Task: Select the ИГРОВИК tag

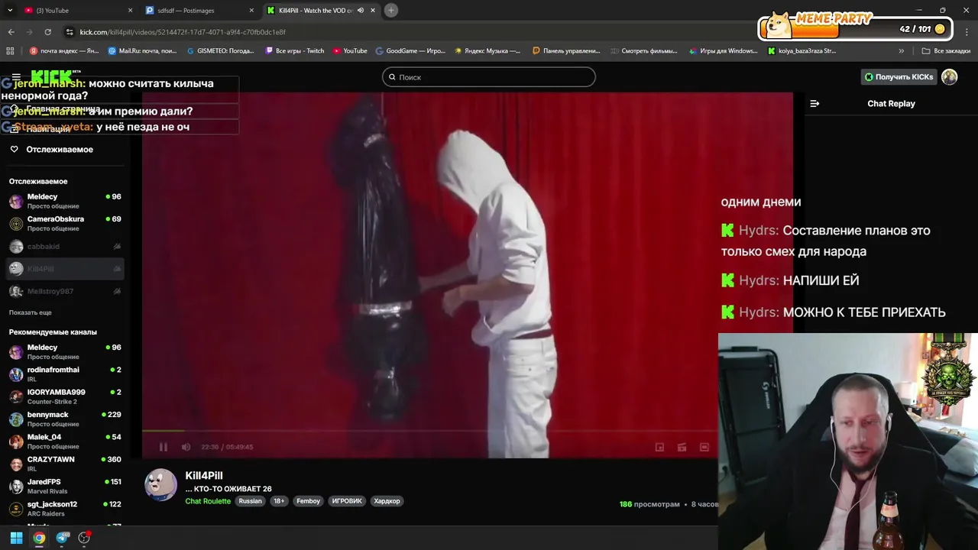Action: coord(347,501)
